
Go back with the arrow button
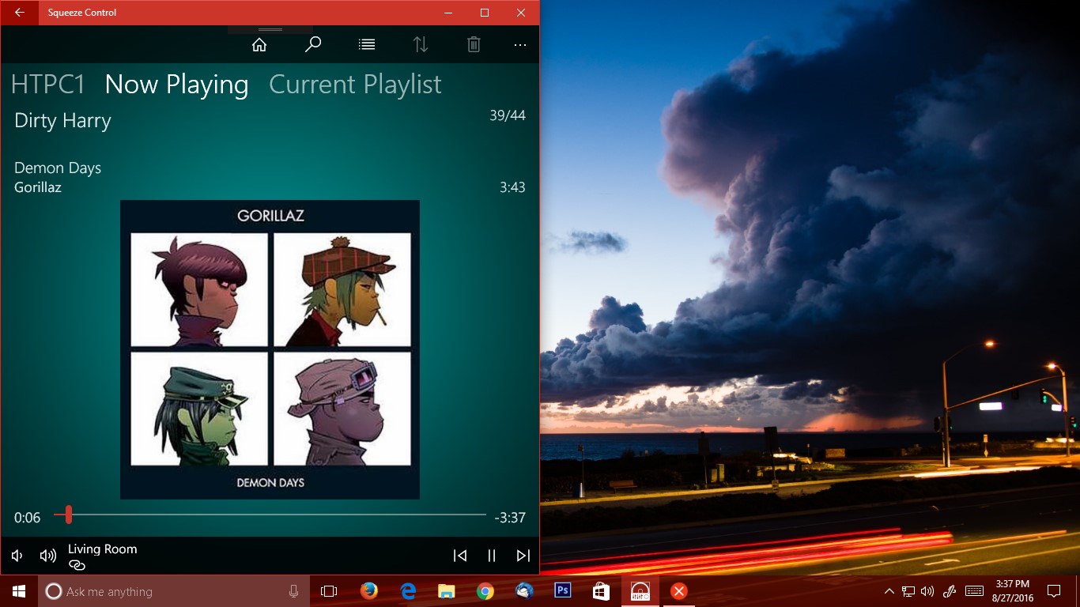click(x=19, y=13)
